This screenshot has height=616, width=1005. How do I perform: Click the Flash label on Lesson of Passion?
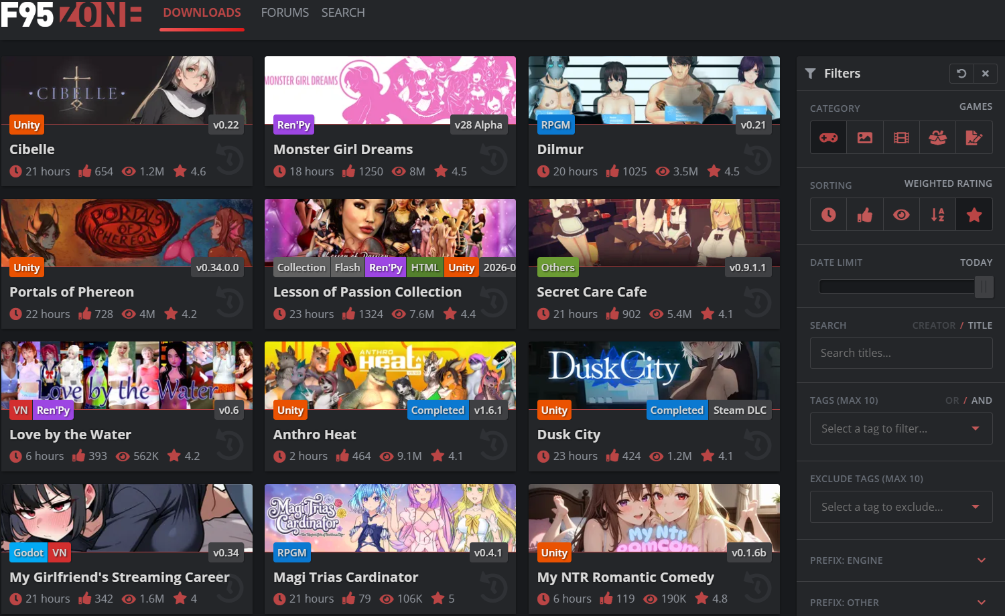pos(347,268)
